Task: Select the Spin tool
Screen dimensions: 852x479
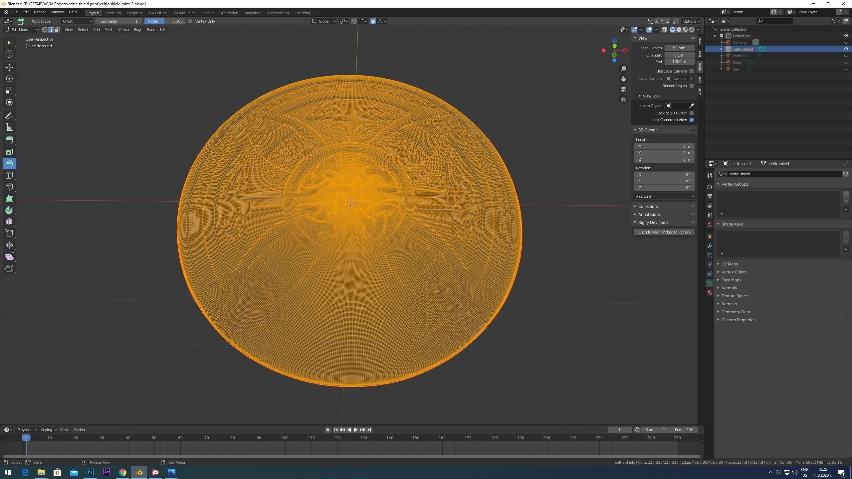Action: pyautogui.click(x=9, y=210)
